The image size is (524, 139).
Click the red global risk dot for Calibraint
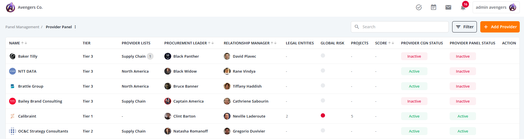323,115
